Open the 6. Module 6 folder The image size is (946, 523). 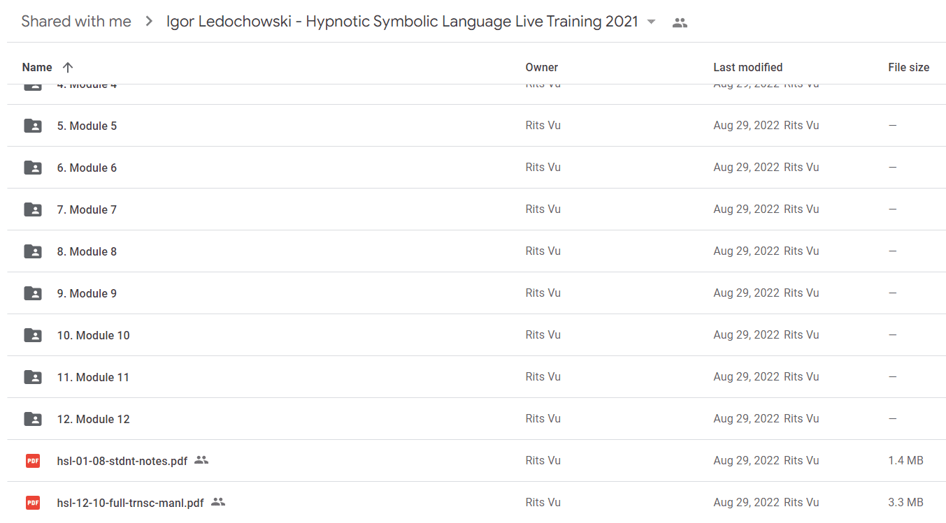coord(87,168)
